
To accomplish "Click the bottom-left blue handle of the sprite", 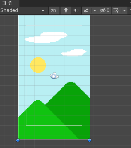I will [18, 140].
